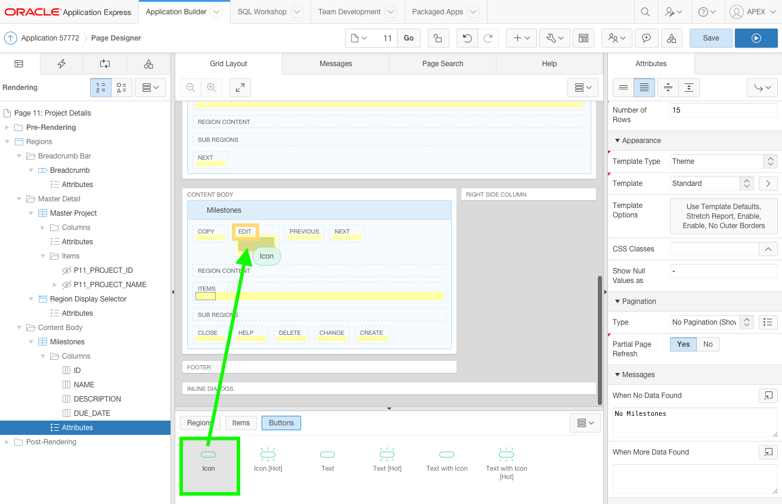The height and width of the screenshot is (504, 782).
Task: Open the Rendering tree options menu
Action: point(150,88)
